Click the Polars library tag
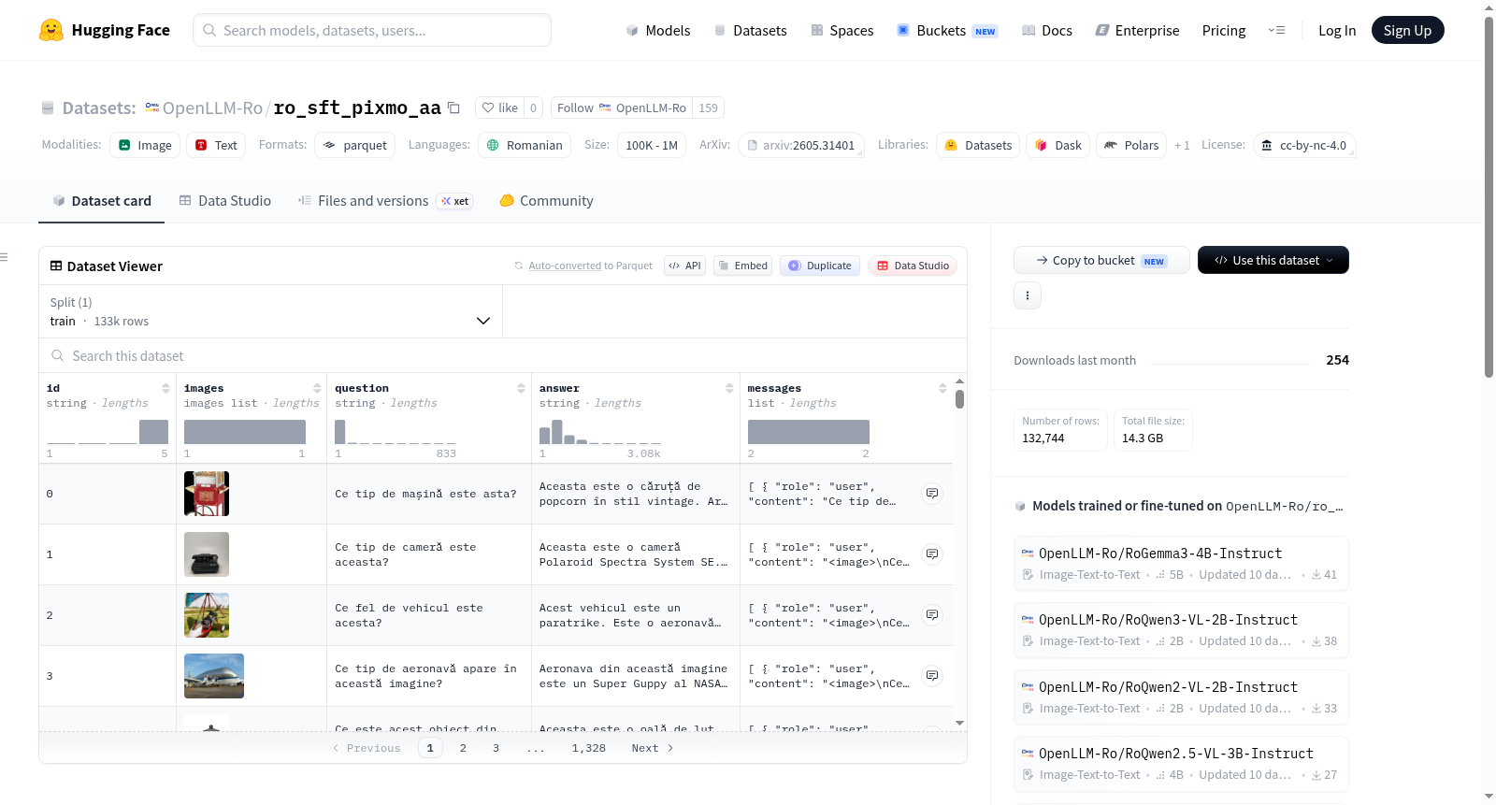The width and height of the screenshot is (1496, 805). pos(1131,145)
